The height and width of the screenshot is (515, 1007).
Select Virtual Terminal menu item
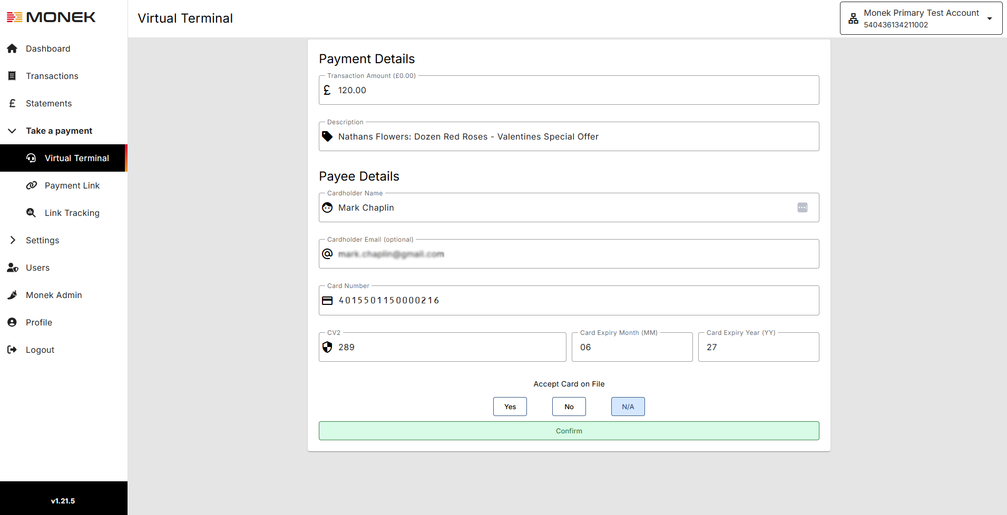[x=64, y=158]
